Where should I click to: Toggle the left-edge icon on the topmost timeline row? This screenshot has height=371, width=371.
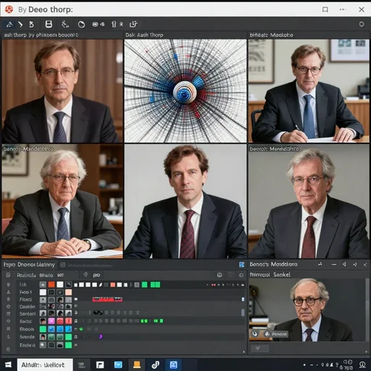tap(9, 285)
